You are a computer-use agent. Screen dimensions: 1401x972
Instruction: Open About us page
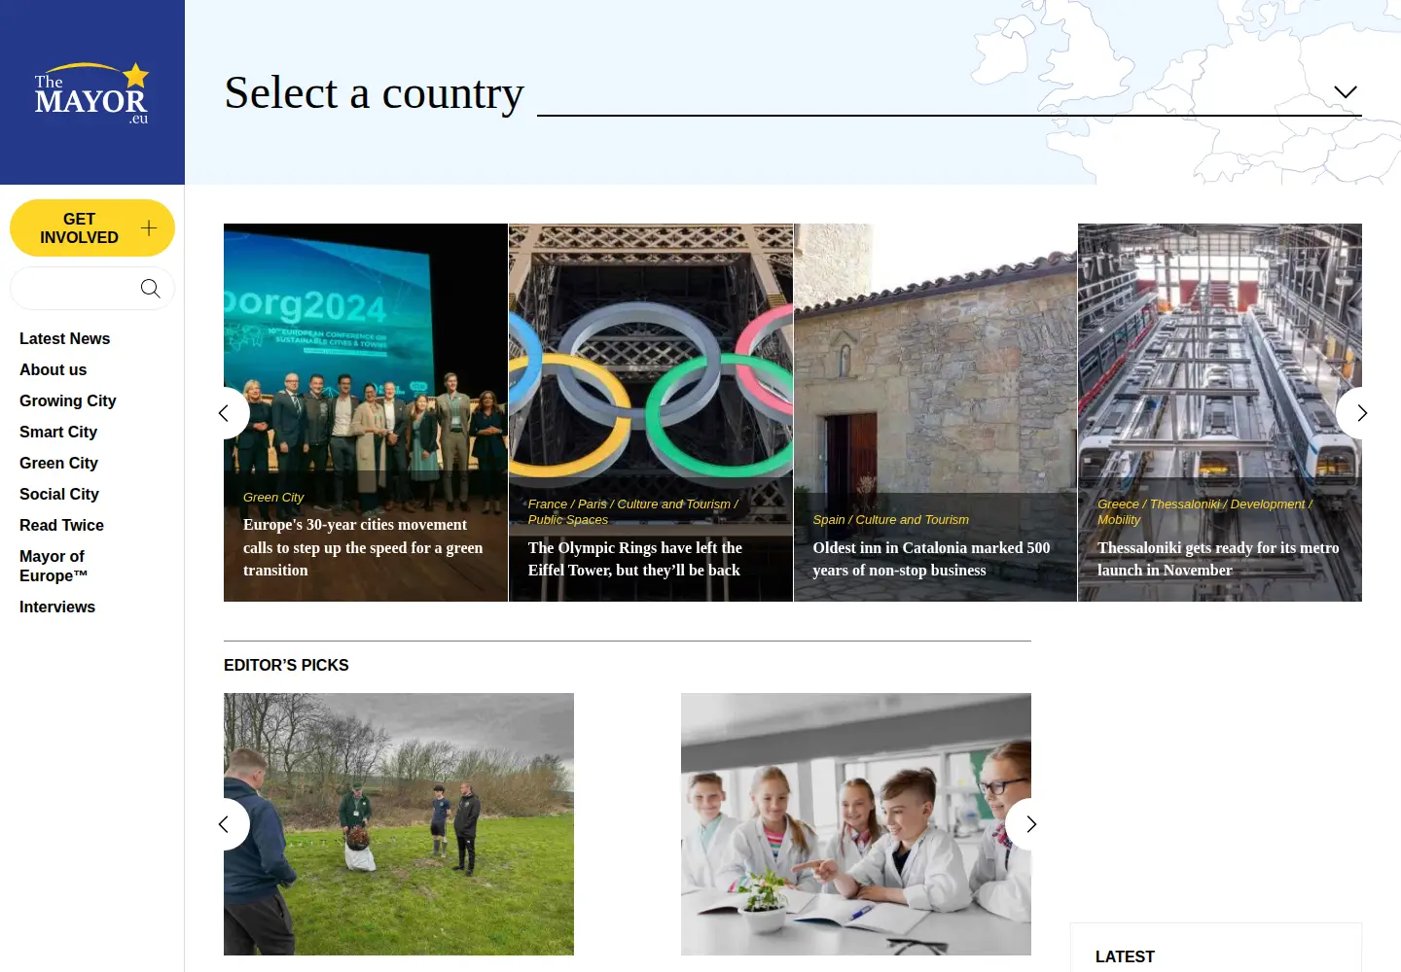click(53, 369)
